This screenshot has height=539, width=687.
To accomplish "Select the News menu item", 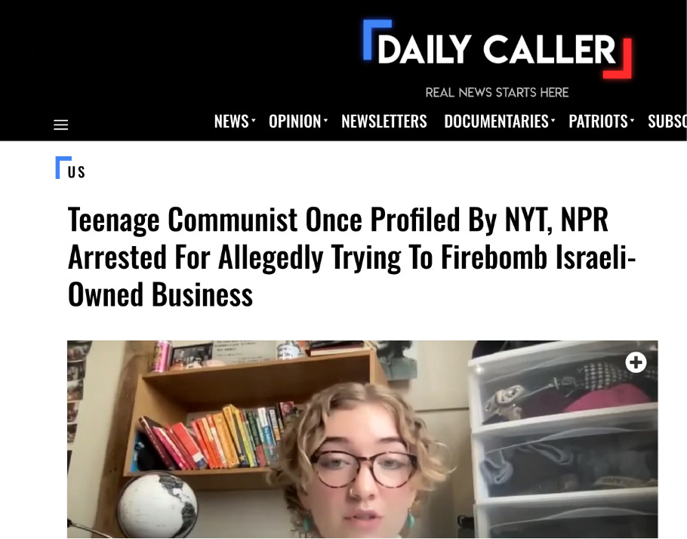I will 231,122.
